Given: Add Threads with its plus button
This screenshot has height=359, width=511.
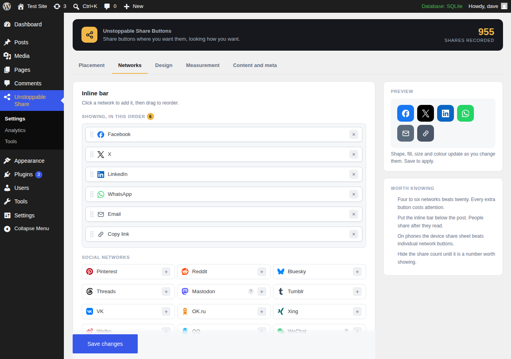Looking at the screenshot, I should [x=166, y=292].
